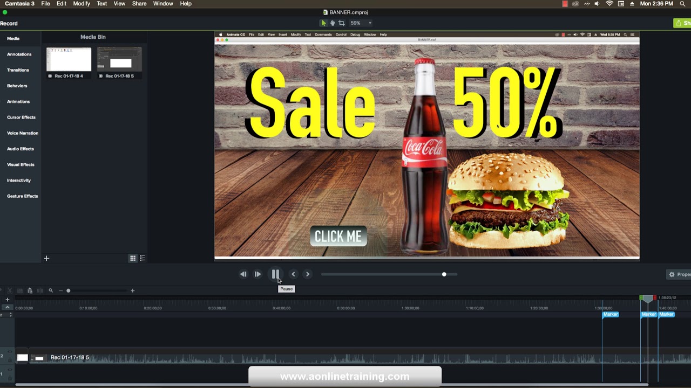691x388 pixels.
Task: Jump to the previous marker arrow
Action: click(x=293, y=274)
